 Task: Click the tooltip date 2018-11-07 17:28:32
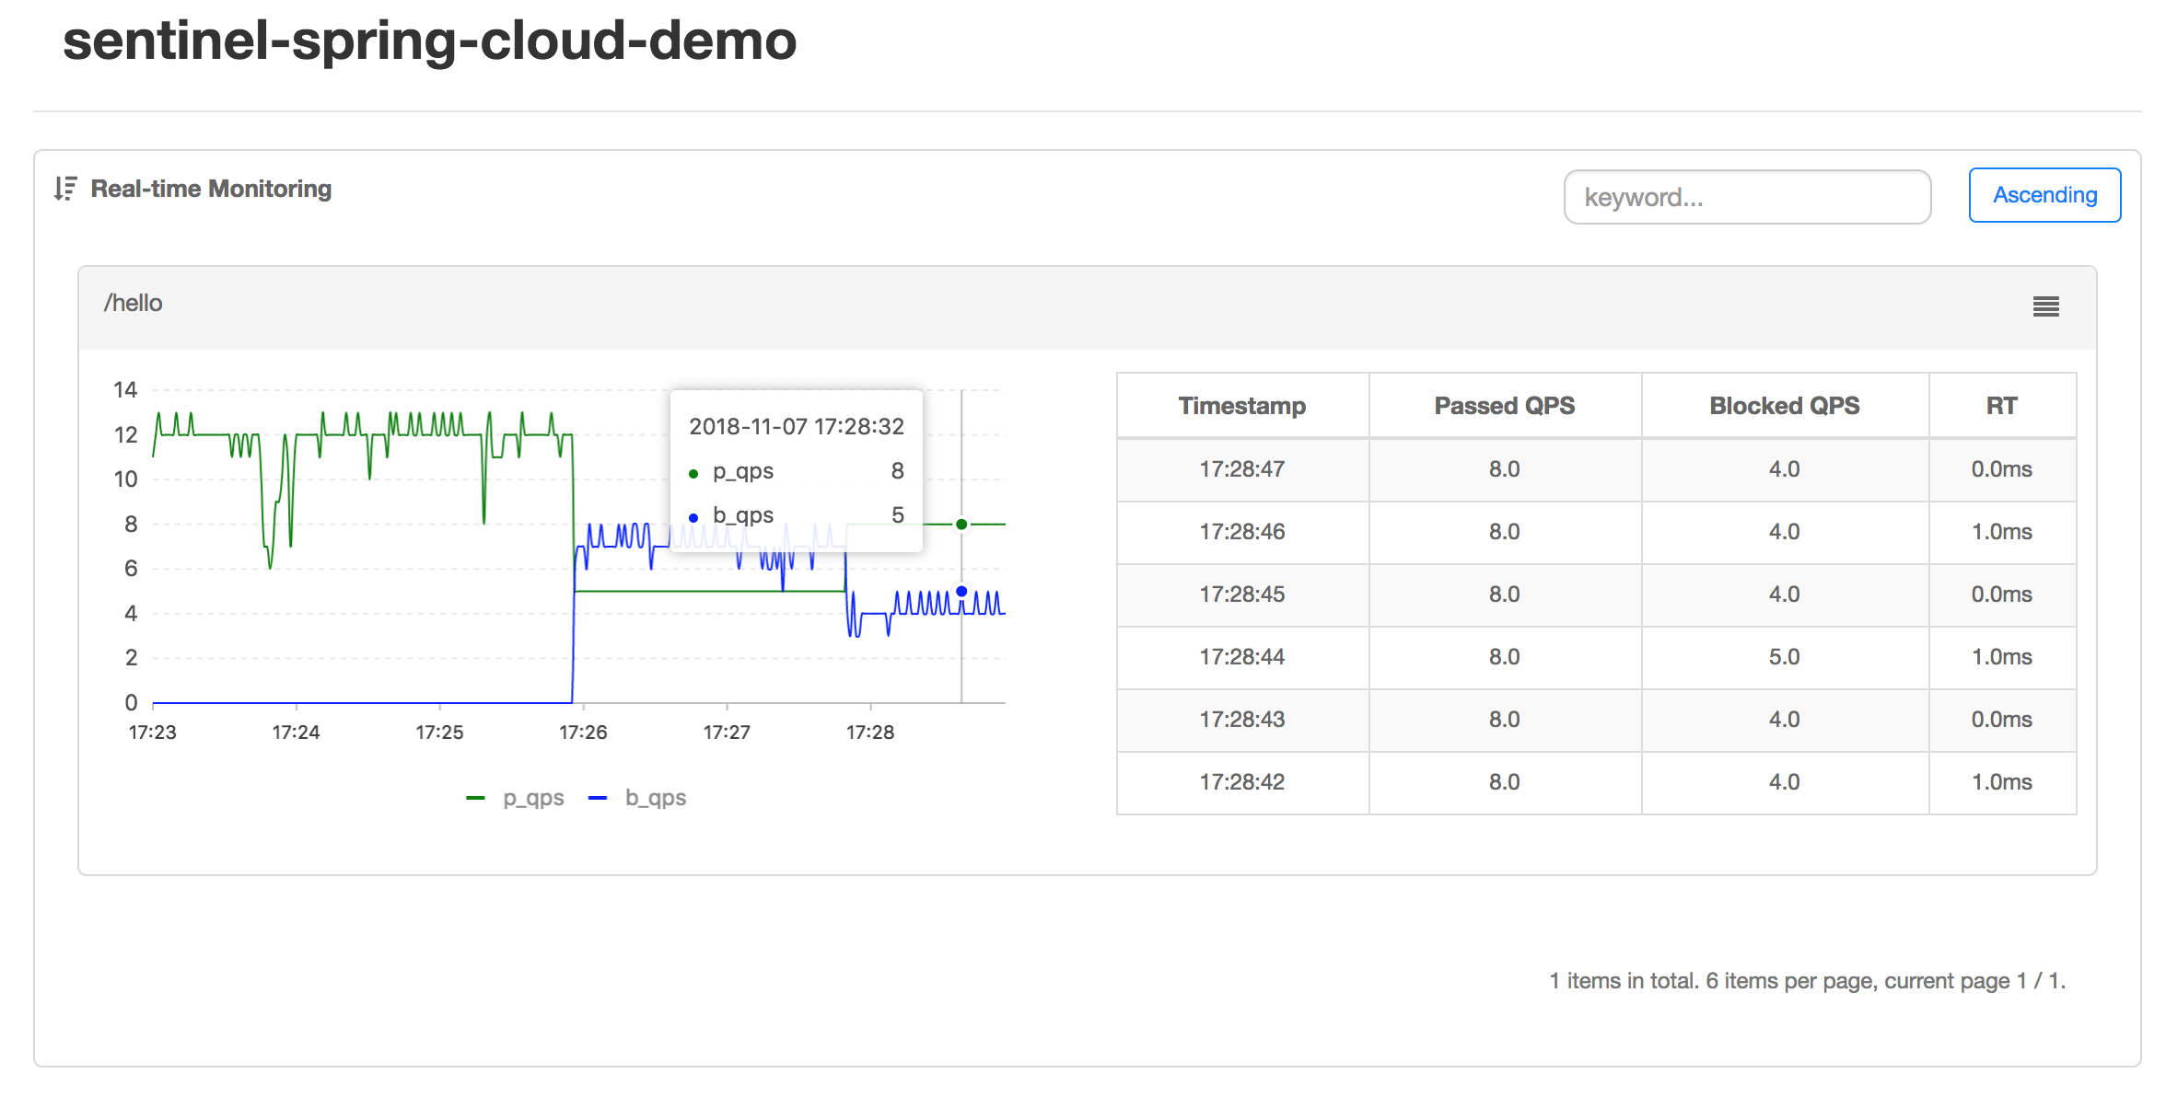tap(797, 427)
